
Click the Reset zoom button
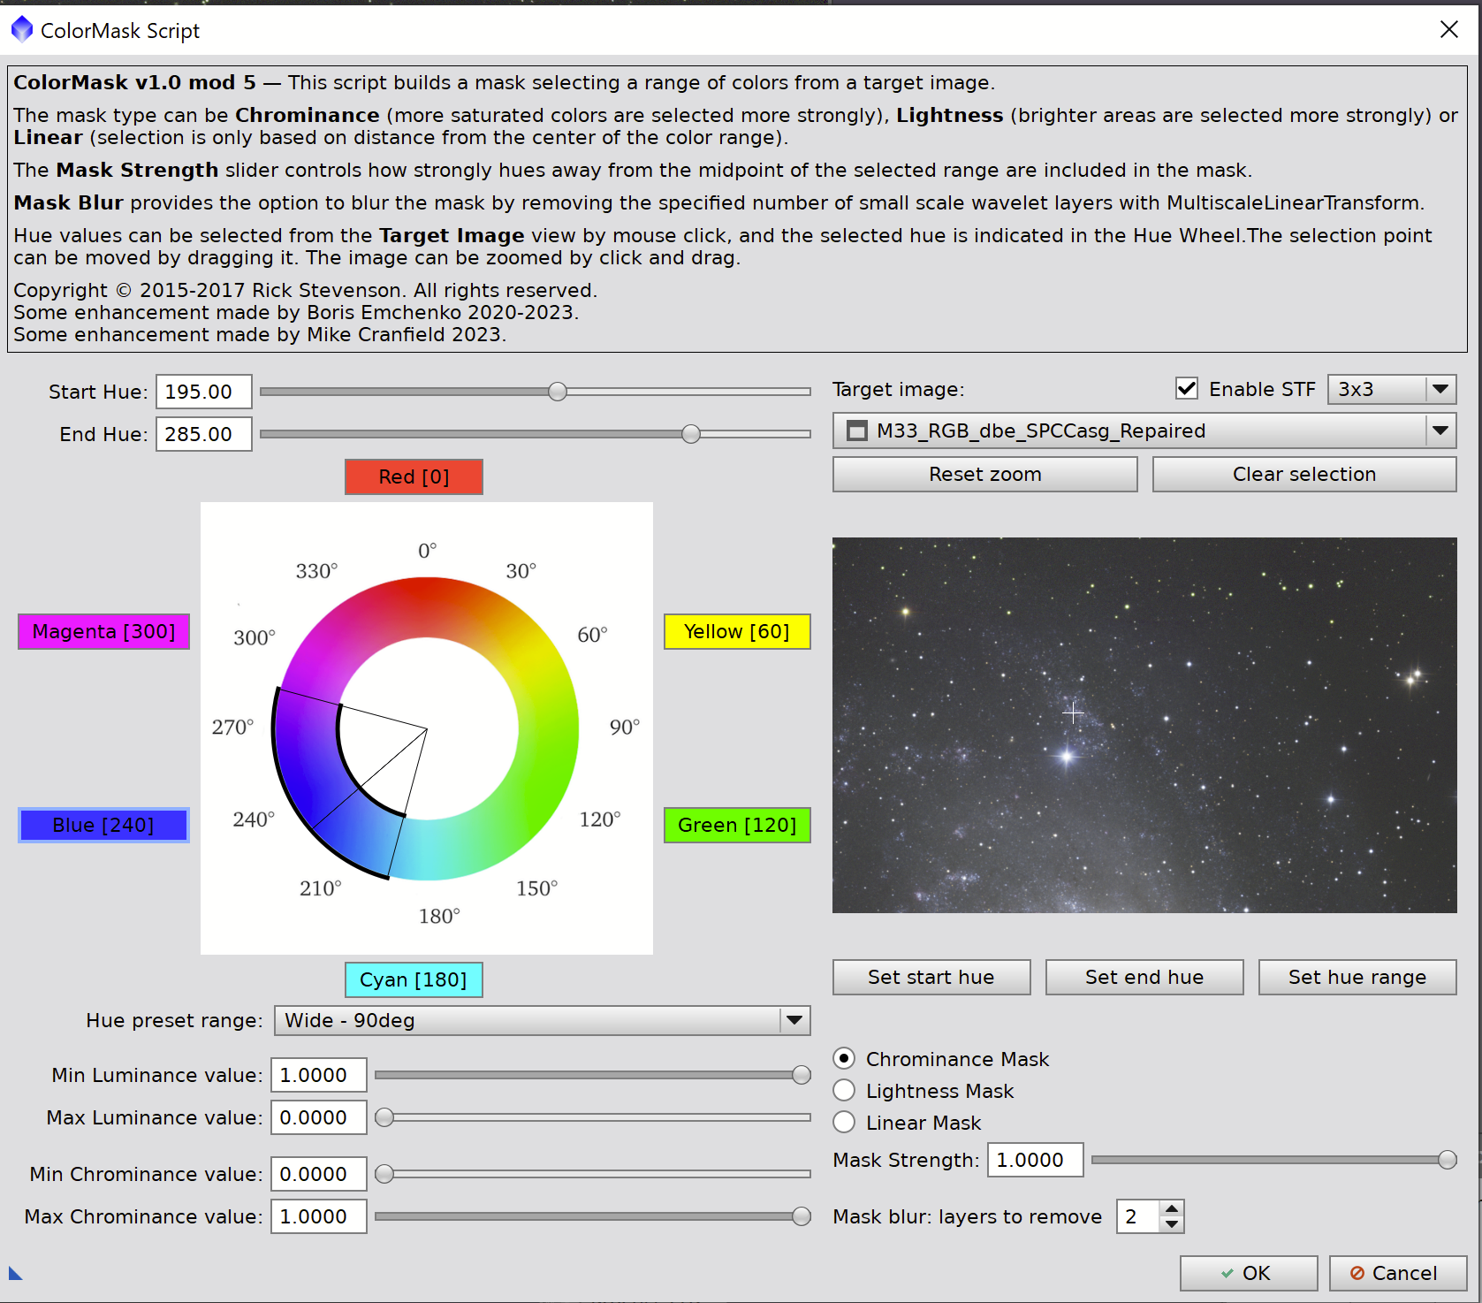[x=984, y=474]
